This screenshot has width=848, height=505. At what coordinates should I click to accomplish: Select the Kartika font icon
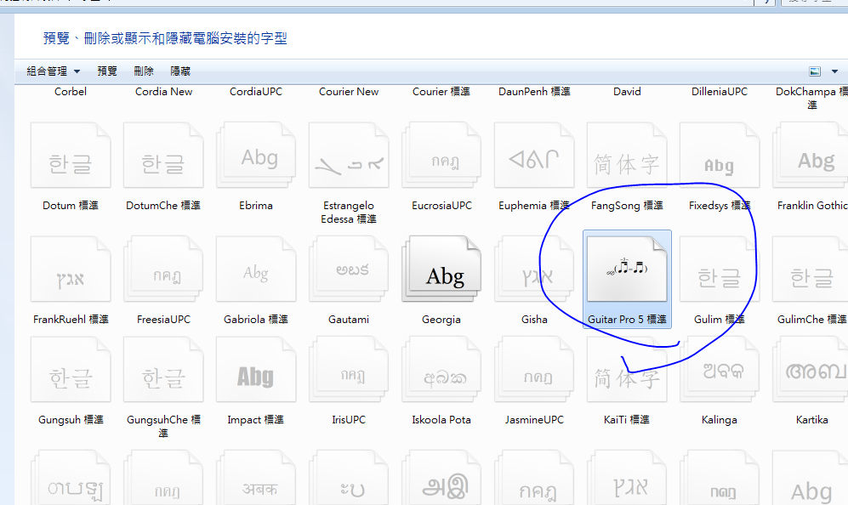coord(810,369)
